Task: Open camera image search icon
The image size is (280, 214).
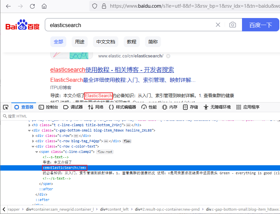Action: coord(233,25)
